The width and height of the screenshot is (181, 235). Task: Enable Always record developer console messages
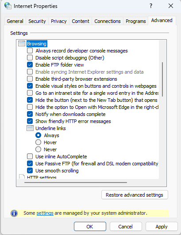tap(30, 51)
